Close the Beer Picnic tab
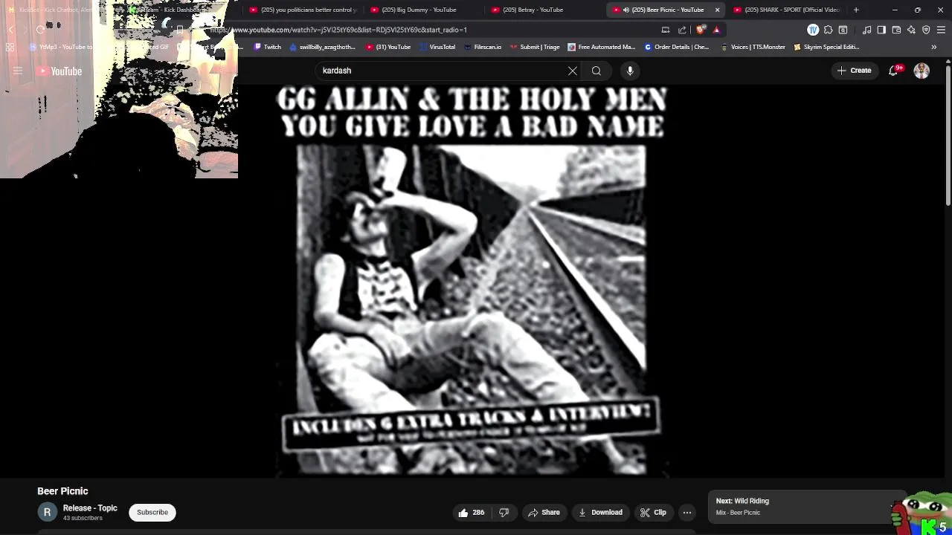This screenshot has width=952, height=535. click(x=717, y=10)
